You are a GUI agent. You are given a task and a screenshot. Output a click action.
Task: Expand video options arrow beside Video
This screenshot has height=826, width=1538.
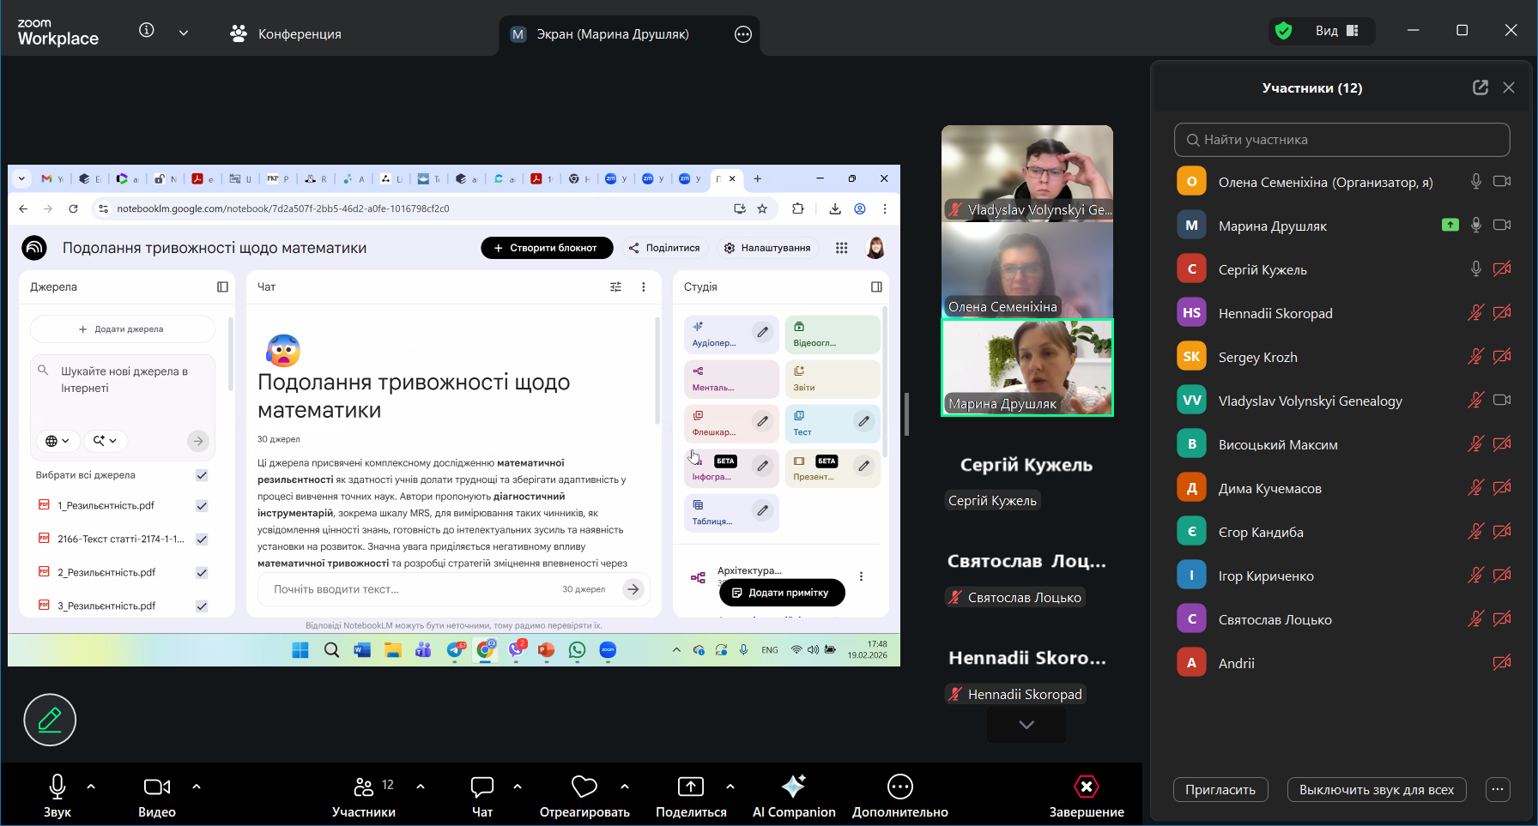tap(197, 786)
